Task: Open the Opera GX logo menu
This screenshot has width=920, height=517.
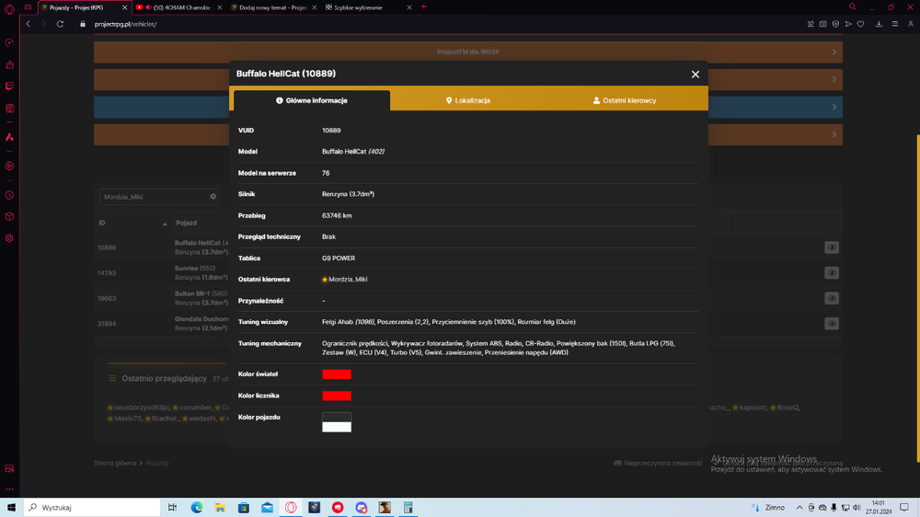Action: pos(9,9)
